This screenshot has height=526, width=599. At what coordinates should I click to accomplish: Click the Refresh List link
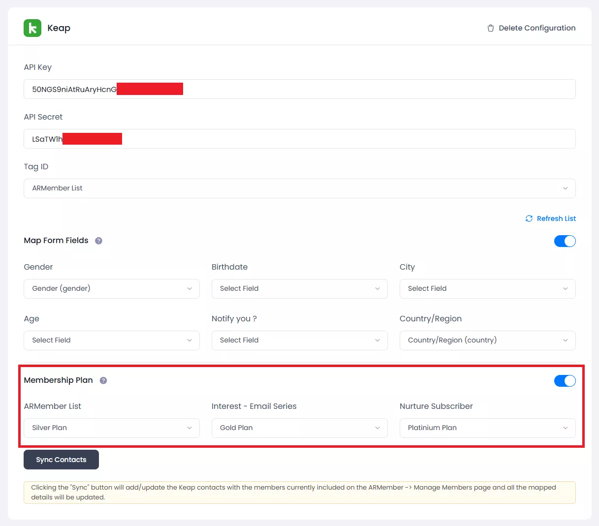pyautogui.click(x=556, y=218)
